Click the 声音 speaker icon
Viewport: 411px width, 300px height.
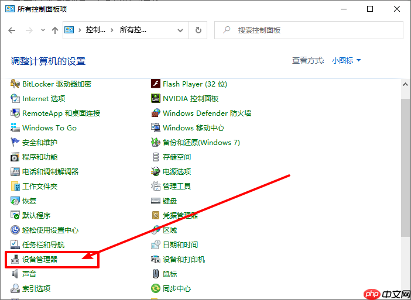click(15, 274)
